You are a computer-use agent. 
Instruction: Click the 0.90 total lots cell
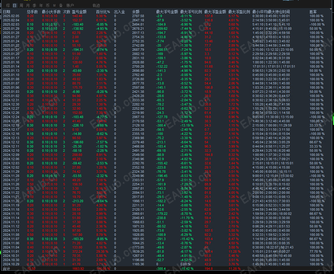coord(30,251)
